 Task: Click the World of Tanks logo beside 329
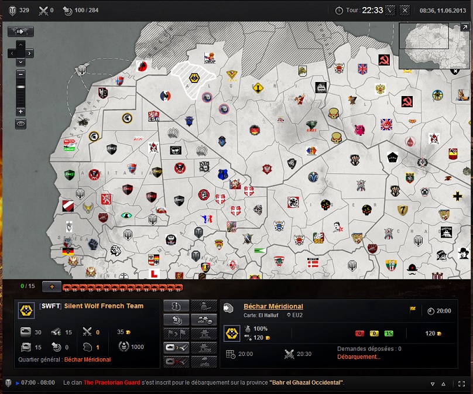coord(12,11)
